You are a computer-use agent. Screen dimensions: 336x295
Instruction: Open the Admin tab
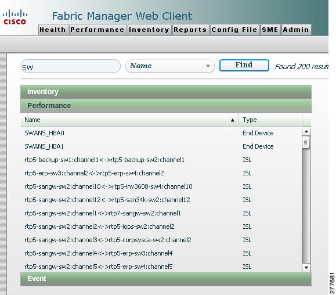click(296, 30)
